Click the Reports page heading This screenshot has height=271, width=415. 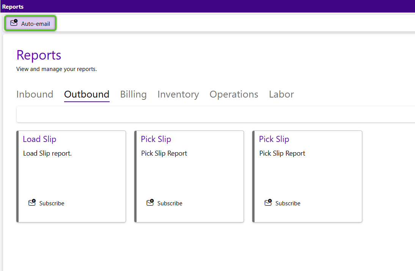tap(39, 55)
